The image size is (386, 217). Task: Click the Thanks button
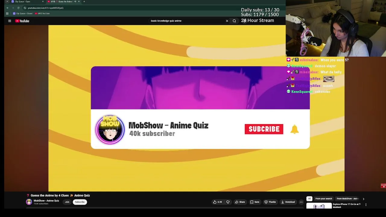[270, 202]
